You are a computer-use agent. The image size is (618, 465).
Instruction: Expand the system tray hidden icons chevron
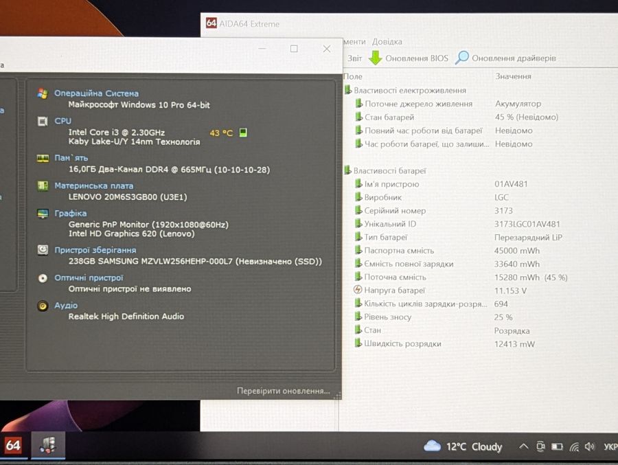tap(523, 446)
